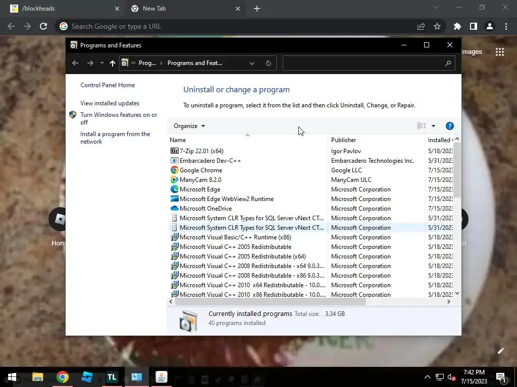Viewport: 517px width, 387px height.
Task: Expand the view options dropdown arrow
Action: click(433, 126)
